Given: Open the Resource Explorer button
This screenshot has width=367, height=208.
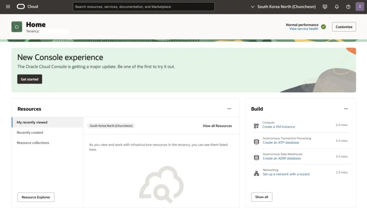Looking at the screenshot, I should 36,197.
